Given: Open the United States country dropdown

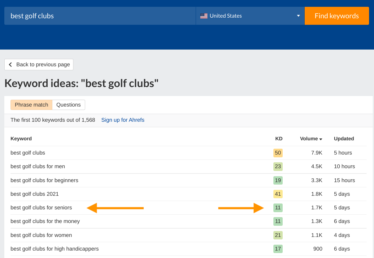Looking at the screenshot, I should 250,16.
